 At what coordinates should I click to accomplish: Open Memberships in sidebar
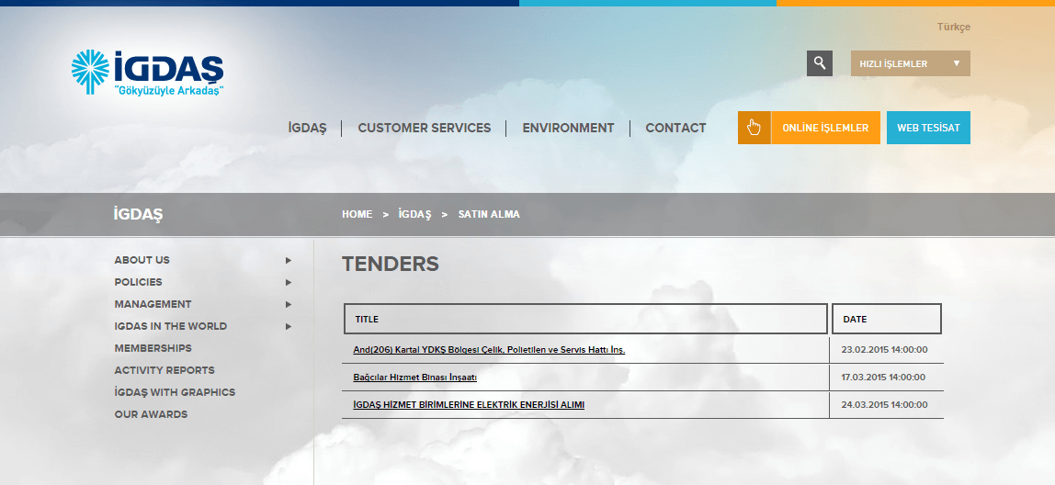(x=153, y=348)
